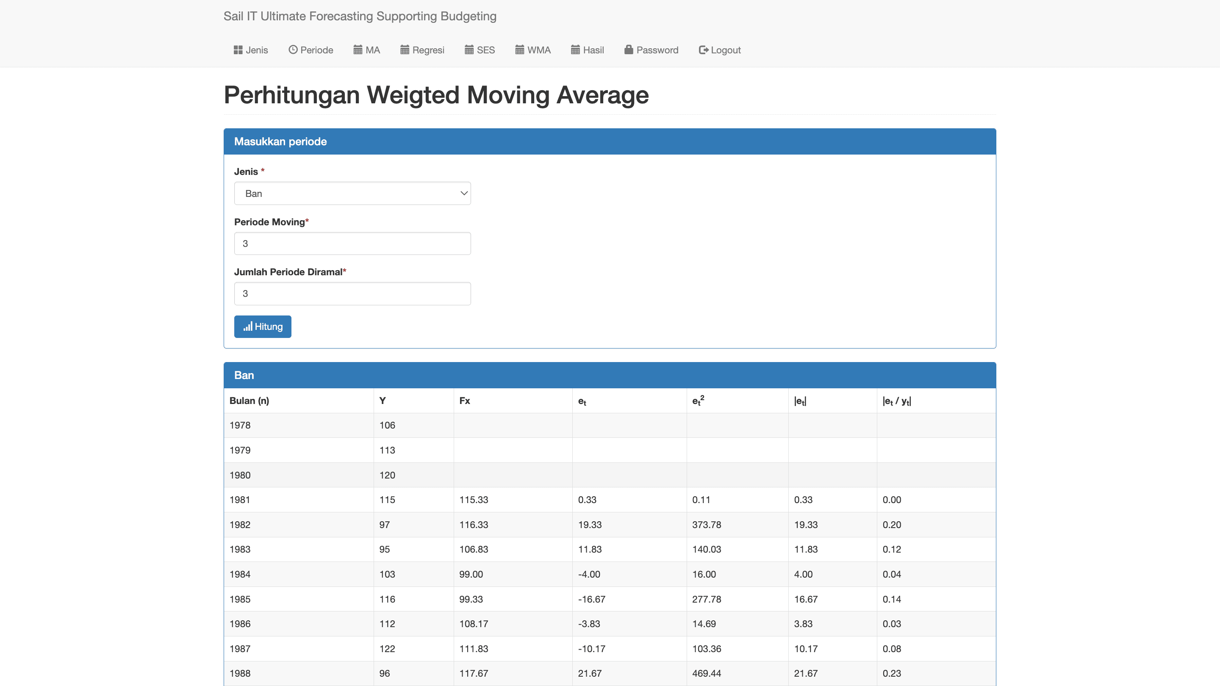The height and width of the screenshot is (686, 1220).
Task: Open the Jenis dropdown showing Ban
Action: pyautogui.click(x=352, y=193)
